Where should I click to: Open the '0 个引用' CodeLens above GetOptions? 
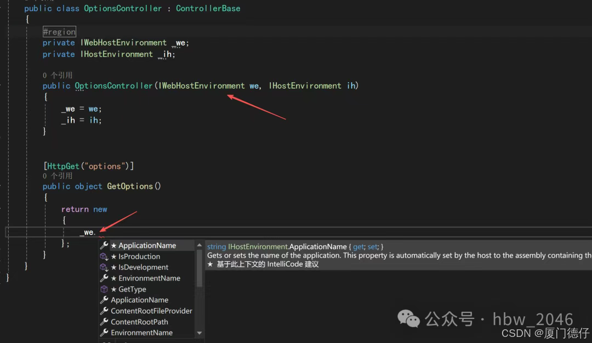click(58, 176)
